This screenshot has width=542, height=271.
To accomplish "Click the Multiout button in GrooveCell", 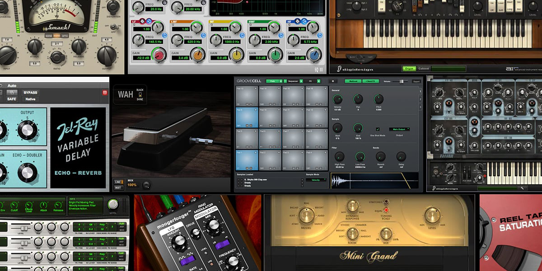I will [352, 81].
